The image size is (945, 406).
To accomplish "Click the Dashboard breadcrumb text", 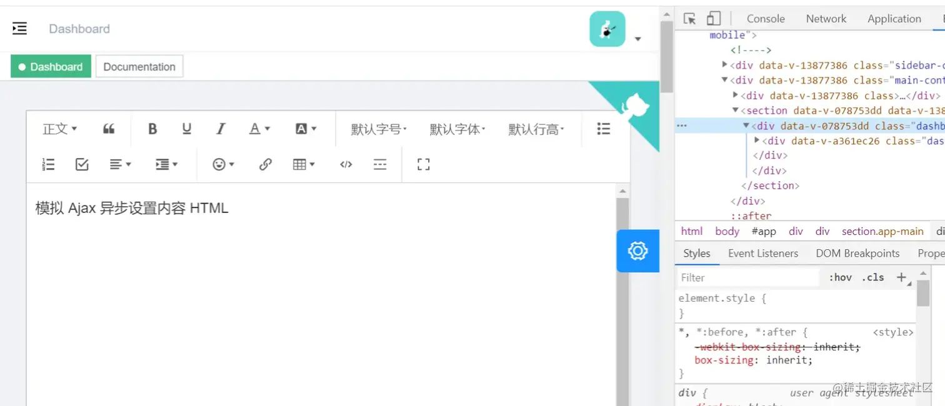I will tap(79, 29).
